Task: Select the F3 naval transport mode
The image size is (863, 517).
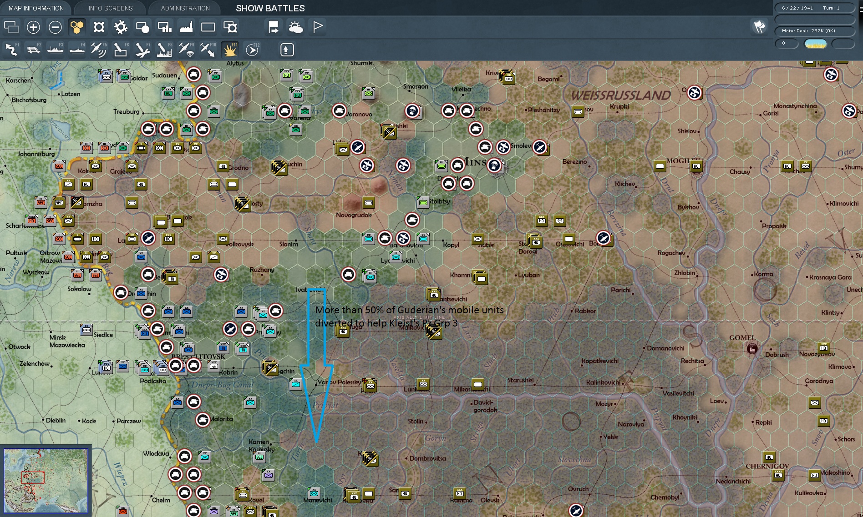Action: (x=55, y=50)
